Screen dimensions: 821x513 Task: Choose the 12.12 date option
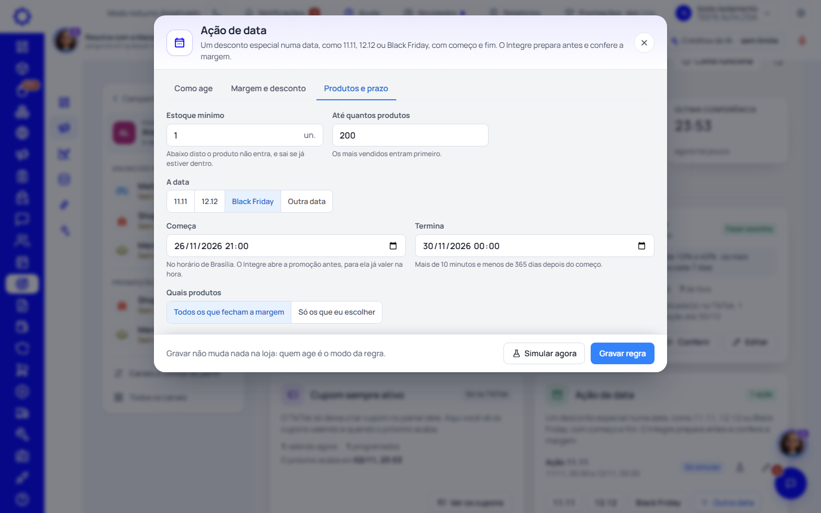tap(210, 201)
